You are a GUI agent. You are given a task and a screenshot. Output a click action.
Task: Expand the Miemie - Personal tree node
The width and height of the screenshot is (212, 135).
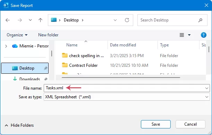click(6, 46)
